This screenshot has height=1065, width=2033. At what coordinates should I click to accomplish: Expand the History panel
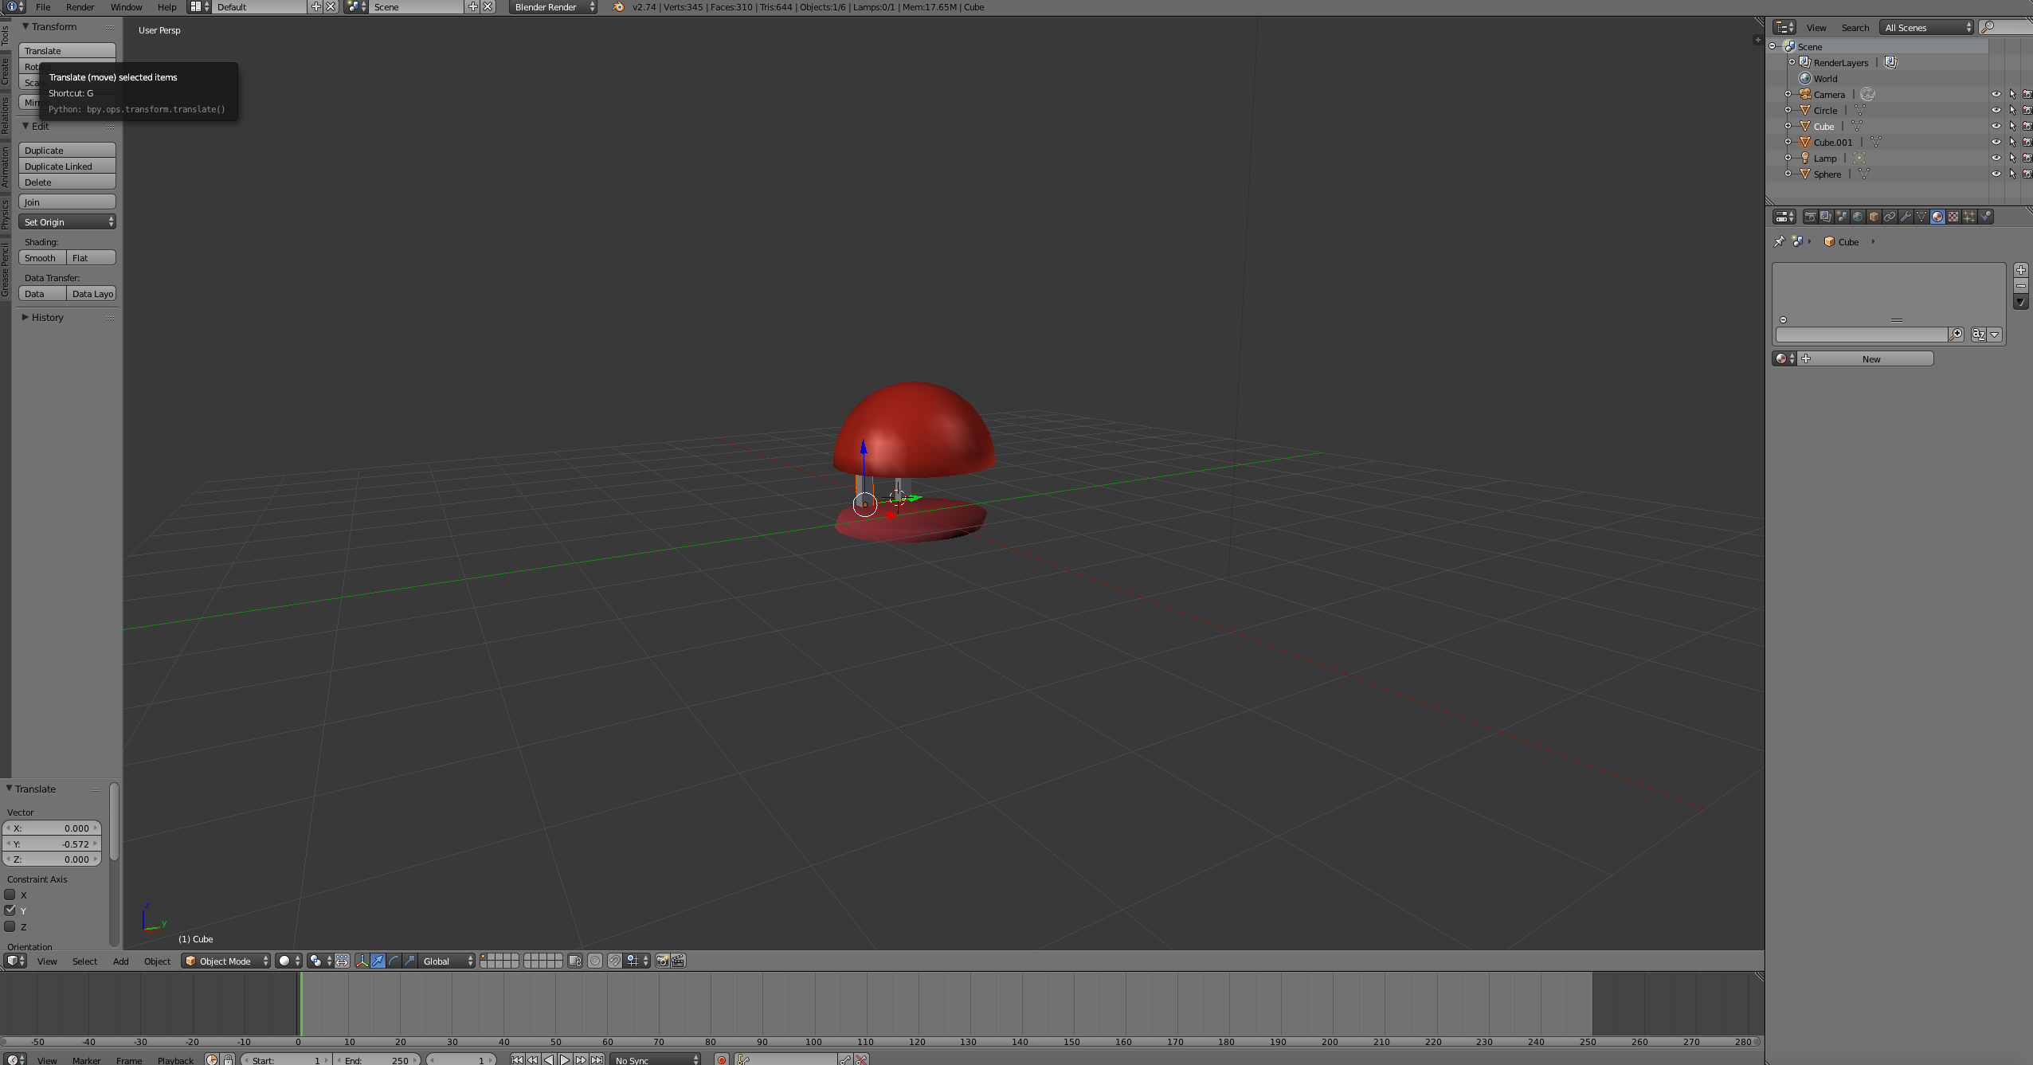point(46,317)
